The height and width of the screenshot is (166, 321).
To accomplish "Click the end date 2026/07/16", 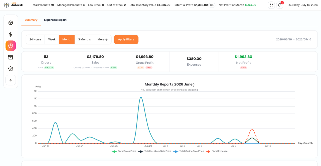I will coord(304,39).
